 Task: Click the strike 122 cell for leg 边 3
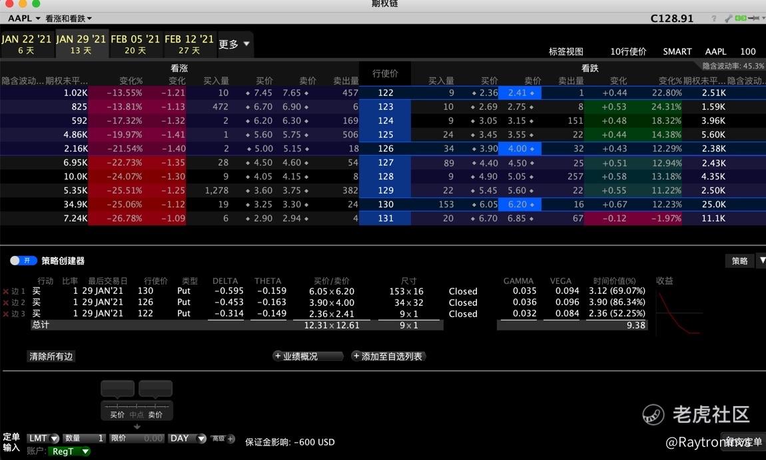145,314
